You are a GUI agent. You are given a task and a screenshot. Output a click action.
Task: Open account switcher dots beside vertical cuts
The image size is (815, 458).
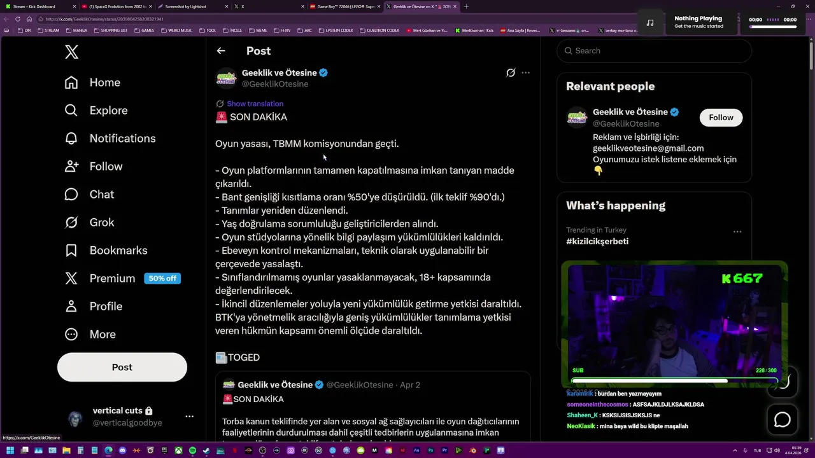coord(189,417)
